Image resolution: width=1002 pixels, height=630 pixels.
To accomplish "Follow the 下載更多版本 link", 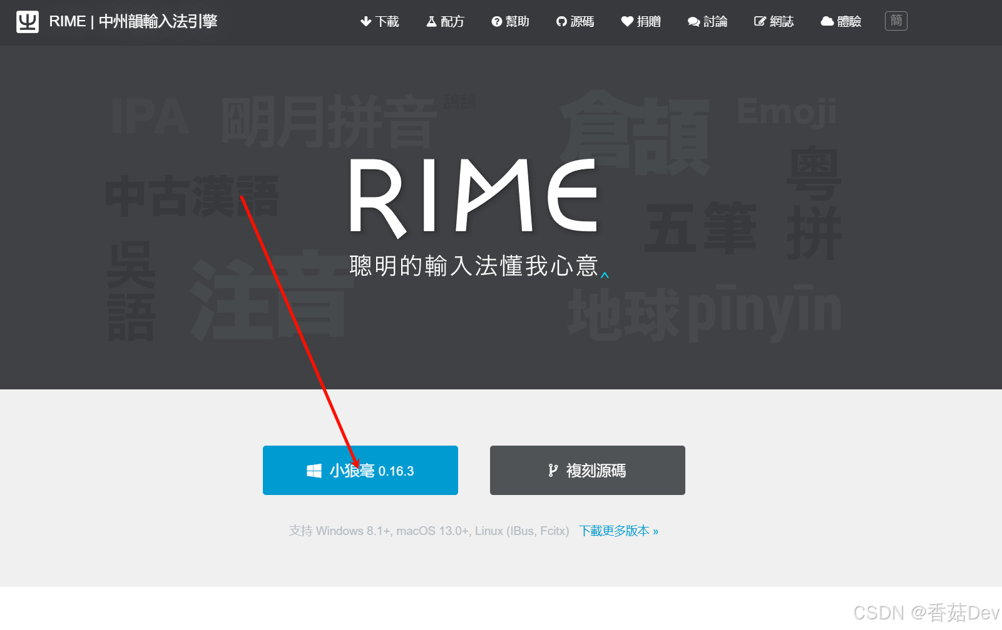I will (618, 531).
